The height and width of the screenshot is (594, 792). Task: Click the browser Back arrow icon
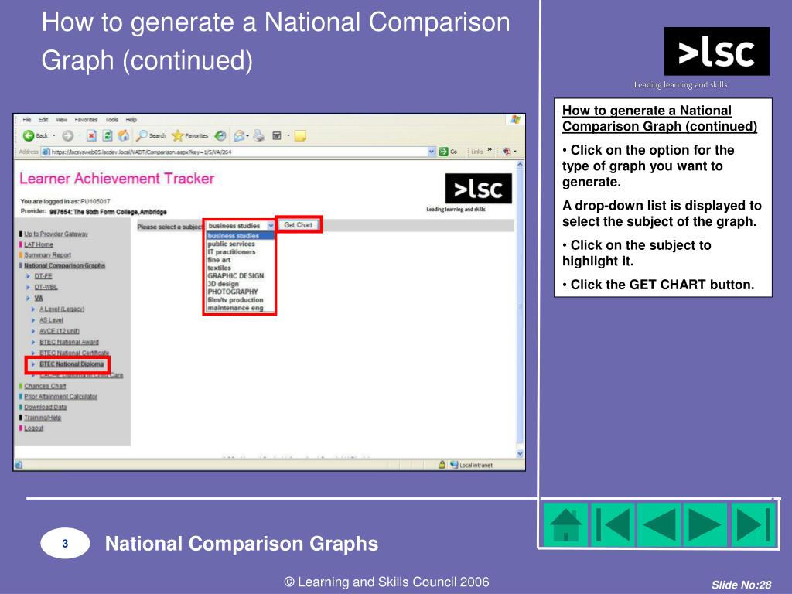coord(29,135)
